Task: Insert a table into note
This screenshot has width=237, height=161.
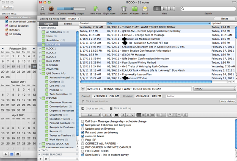Action: click(174, 115)
